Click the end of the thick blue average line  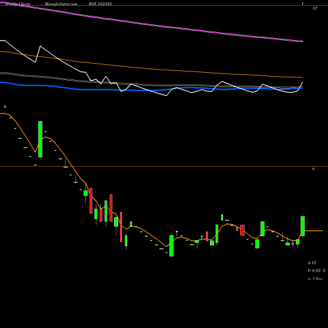click(302, 88)
